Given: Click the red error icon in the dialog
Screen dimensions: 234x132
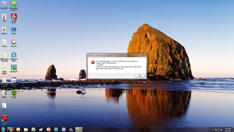Looking at the screenshot, I should coord(93,62).
